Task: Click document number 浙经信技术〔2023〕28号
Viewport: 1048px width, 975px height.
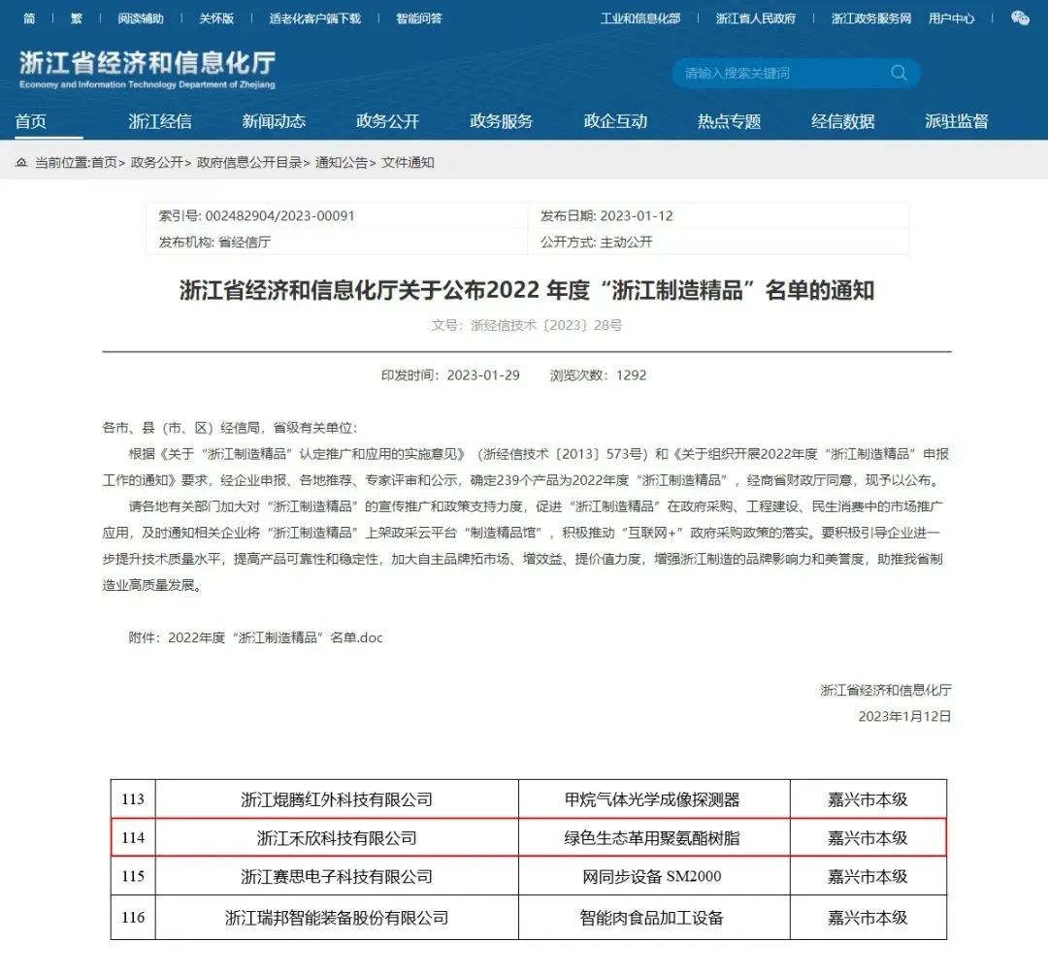Action: pos(546,325)
